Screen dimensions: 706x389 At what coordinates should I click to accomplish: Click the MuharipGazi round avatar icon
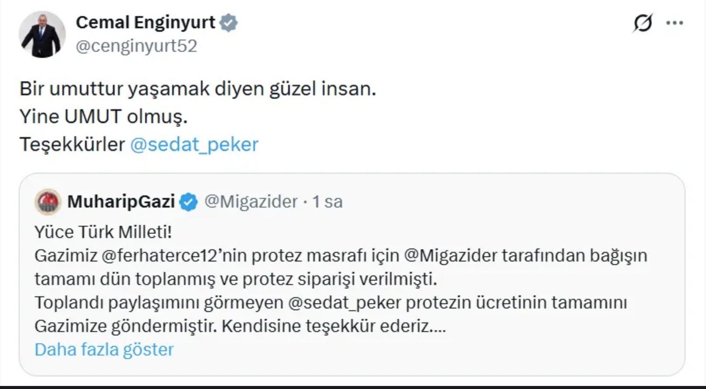(48, 202)
